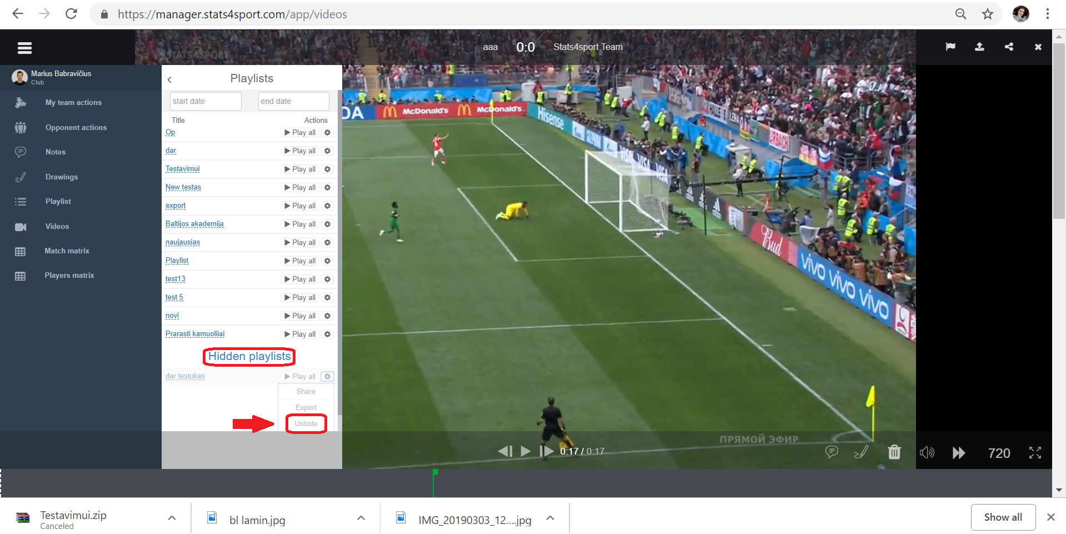This screenshot has width=1066, height=534.
Task: Open options for the Testavimui.zip download
Action: 172,518
